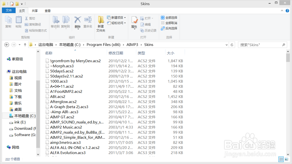
Task: Click the Refresh button by address bar
Action: point(232,45)
